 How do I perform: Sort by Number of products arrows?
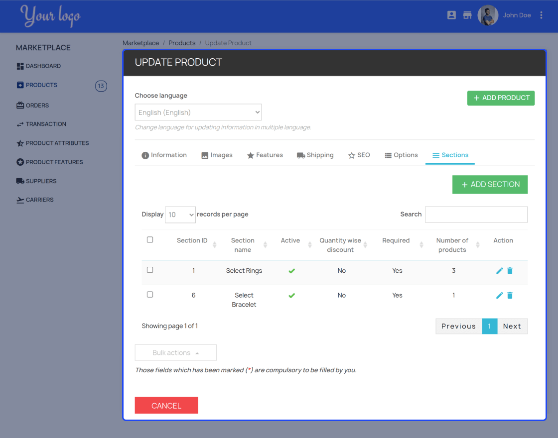coord(478,244)
